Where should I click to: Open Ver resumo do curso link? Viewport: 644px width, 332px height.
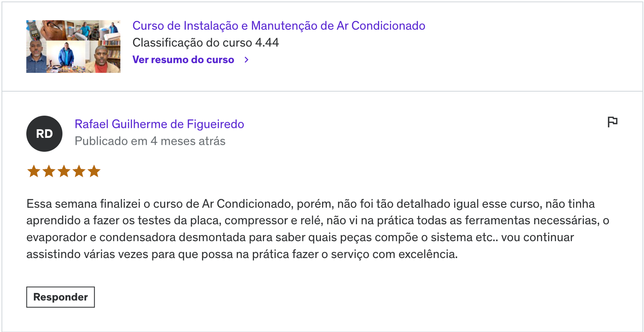[x=183, y=60]
